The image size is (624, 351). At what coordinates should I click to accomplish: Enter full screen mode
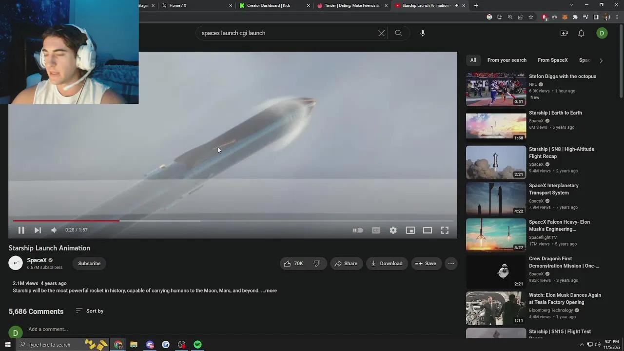tap(445, 230)
